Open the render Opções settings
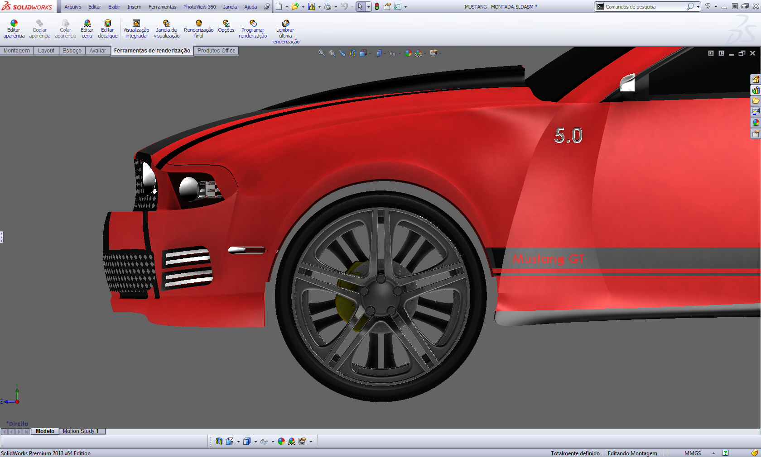761x457 pixels. pos(226,26)
